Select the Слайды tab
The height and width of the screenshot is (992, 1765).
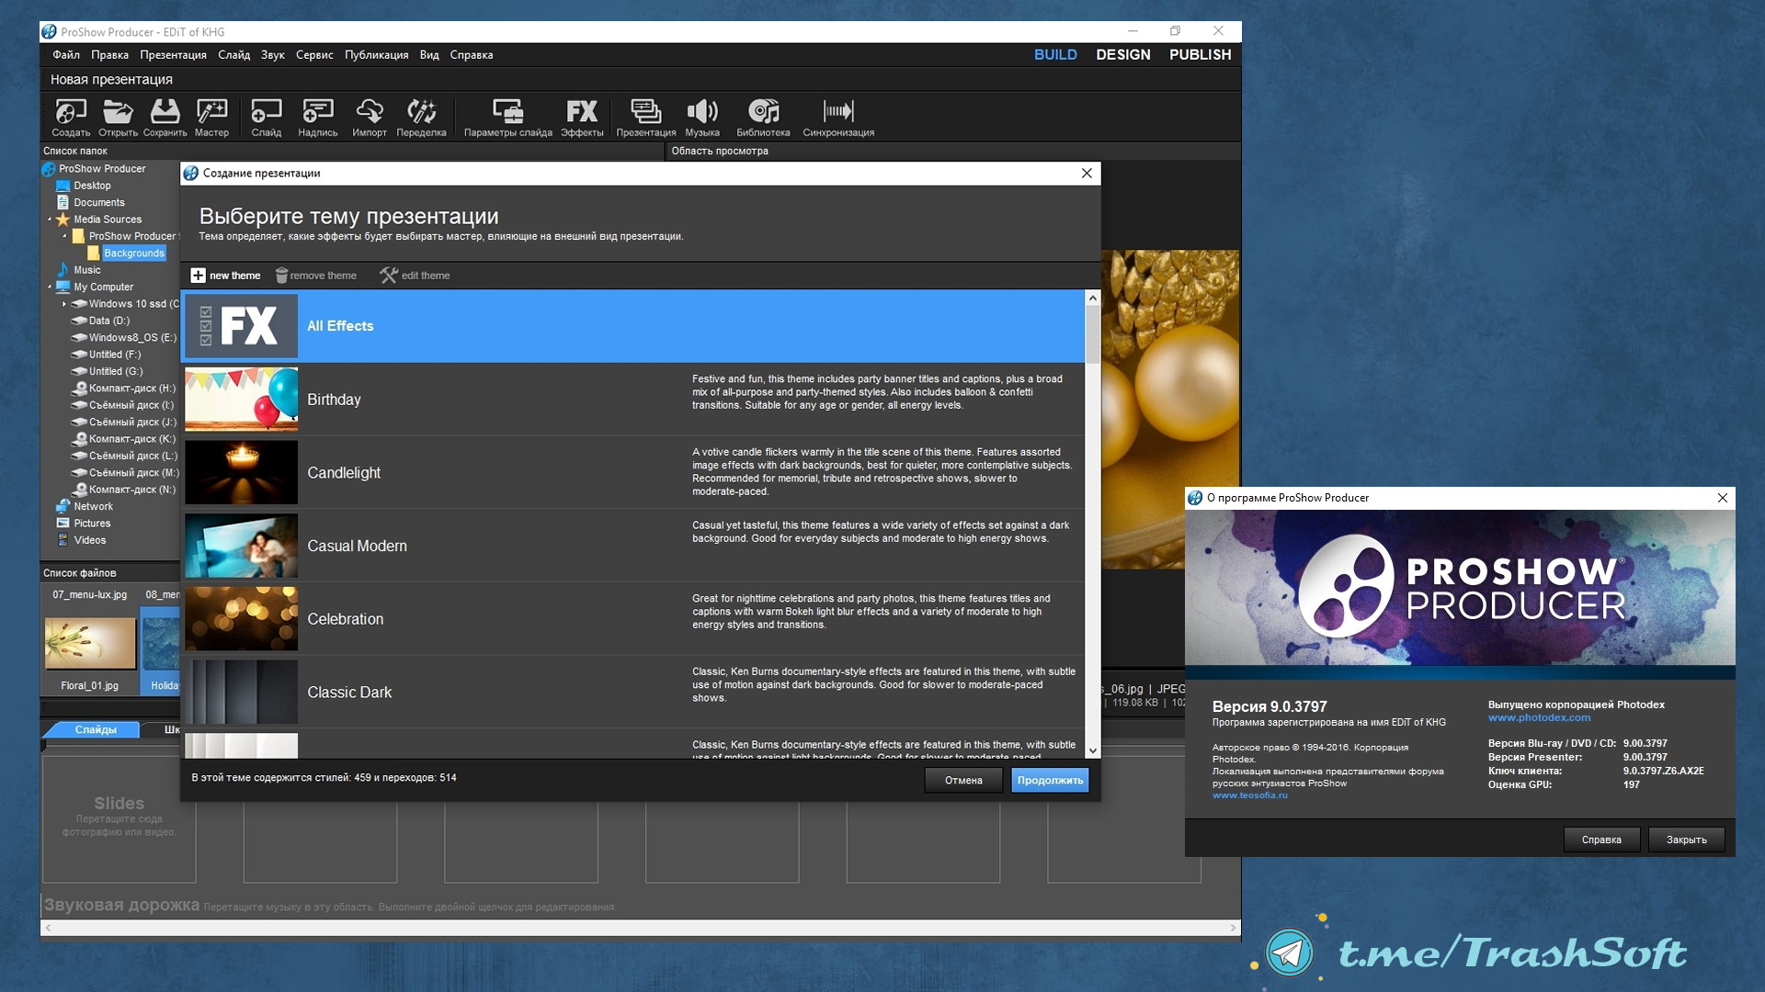pos(95,729)
